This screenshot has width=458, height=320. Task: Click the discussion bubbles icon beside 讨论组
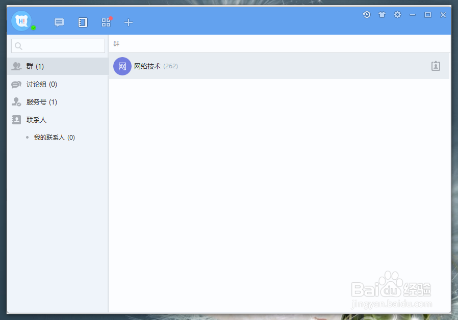click(16, 84)
